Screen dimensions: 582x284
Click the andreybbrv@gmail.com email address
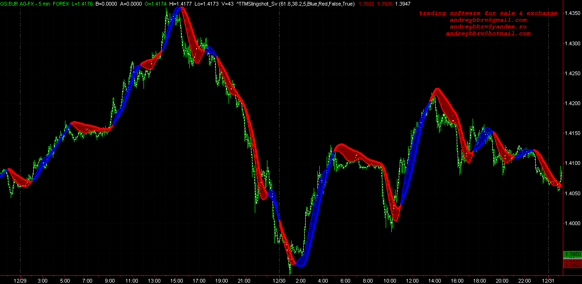[488, 20]
